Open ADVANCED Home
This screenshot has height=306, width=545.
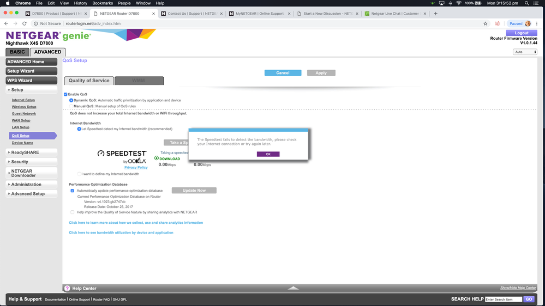[31, 62]
